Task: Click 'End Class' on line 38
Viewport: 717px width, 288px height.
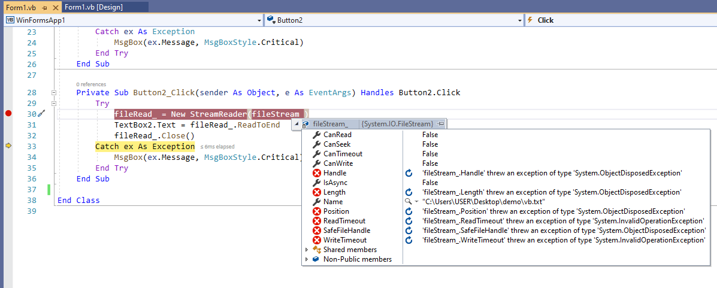Action: click(x=78, y=200)
